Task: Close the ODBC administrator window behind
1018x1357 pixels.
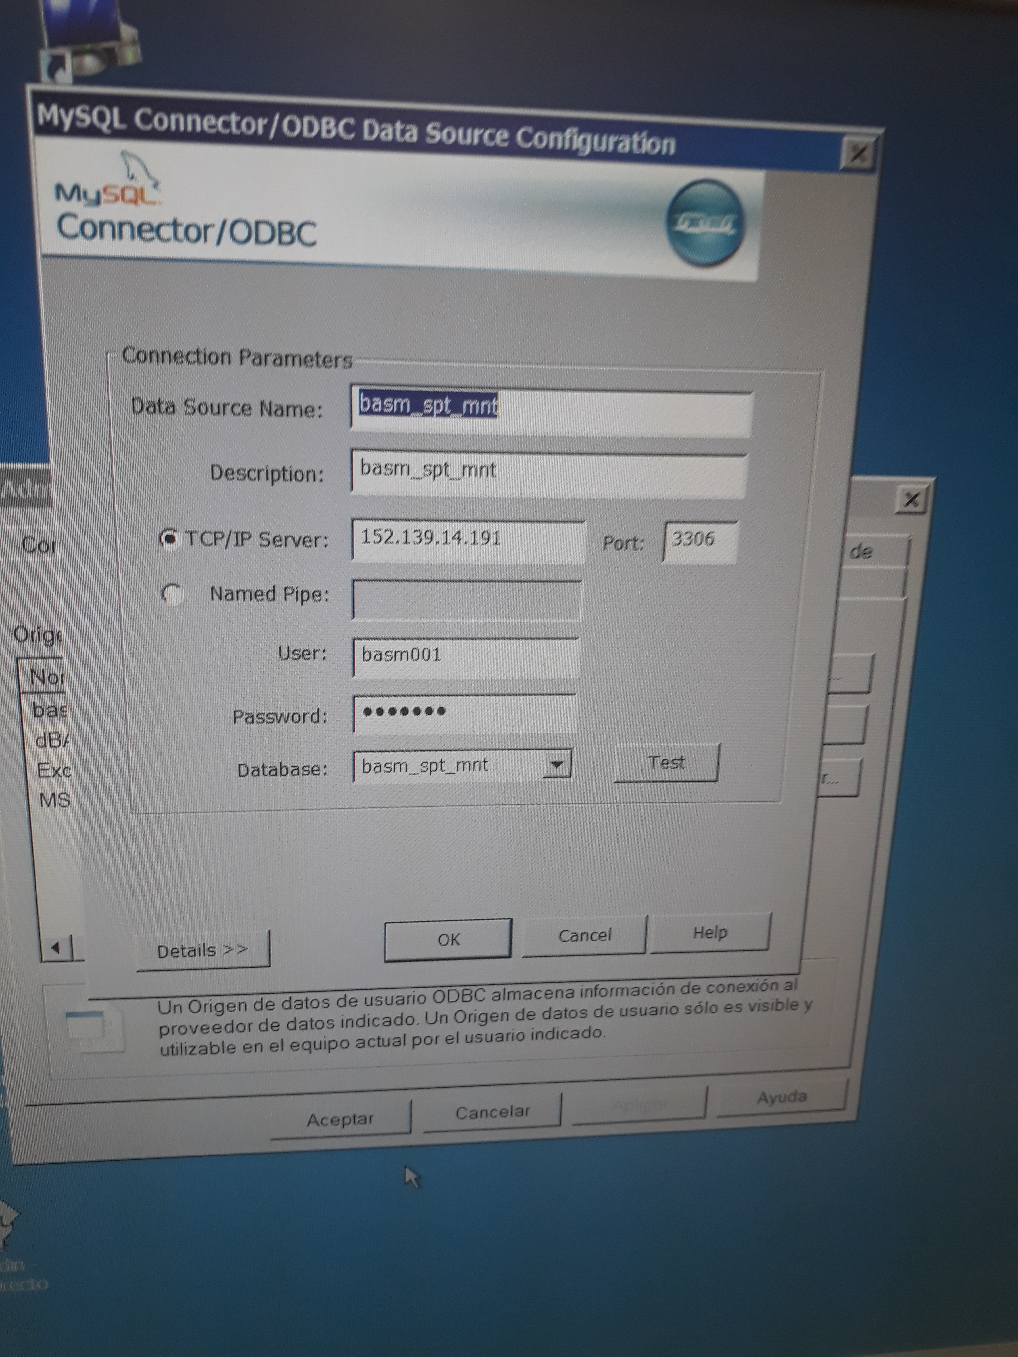Action: click(x=911, y=500)
